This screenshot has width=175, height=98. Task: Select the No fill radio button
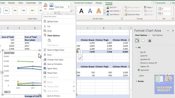click(139, 52)
